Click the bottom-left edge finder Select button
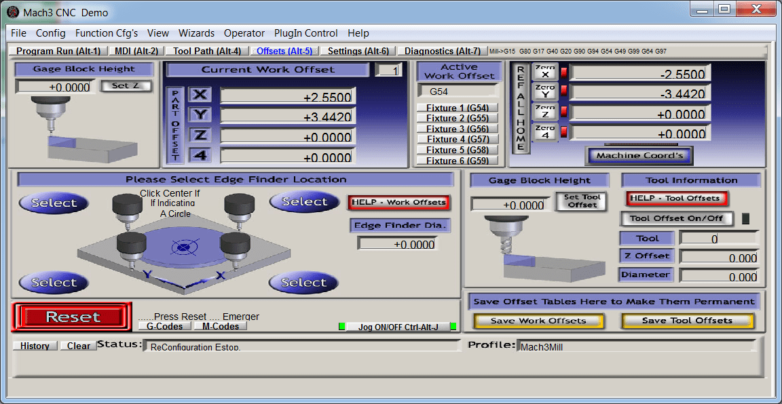Viewport: 782px width, 404px height. [54, 283]
